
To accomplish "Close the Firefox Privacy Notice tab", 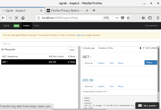I will point(87,11).
